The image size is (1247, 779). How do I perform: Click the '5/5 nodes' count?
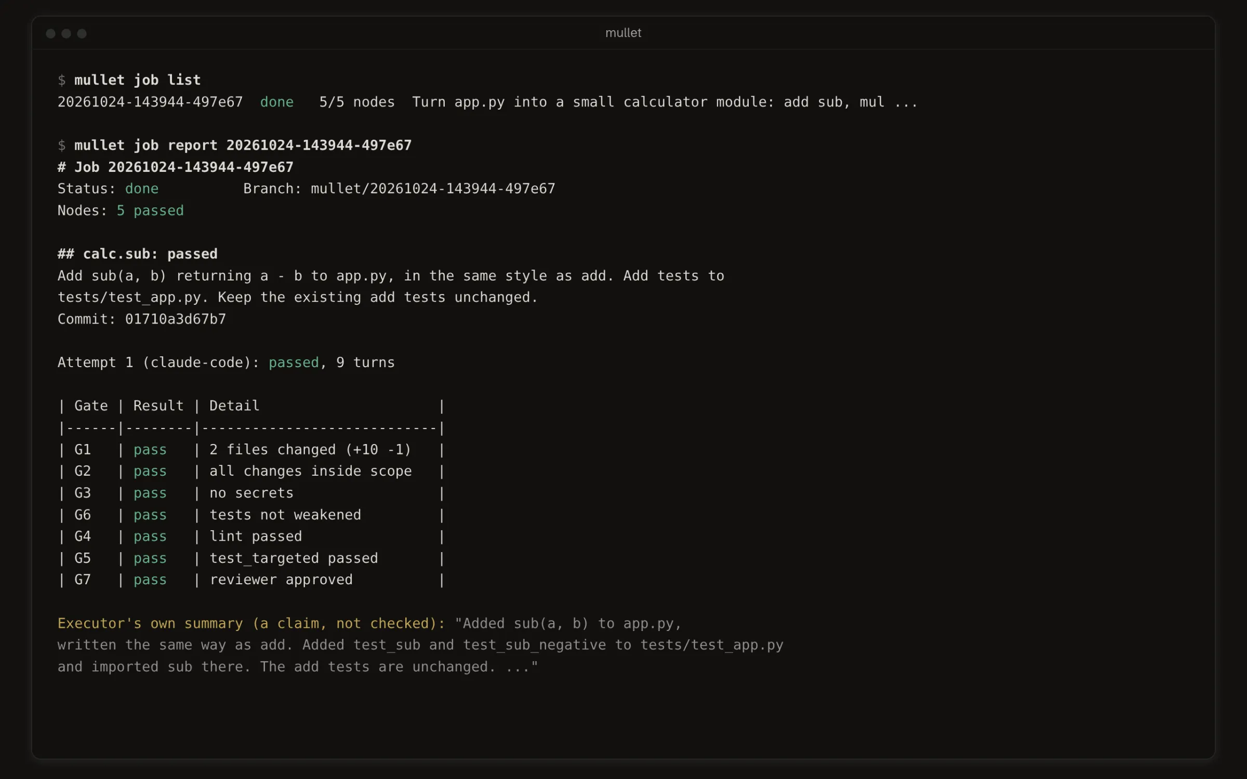(357, 102)
